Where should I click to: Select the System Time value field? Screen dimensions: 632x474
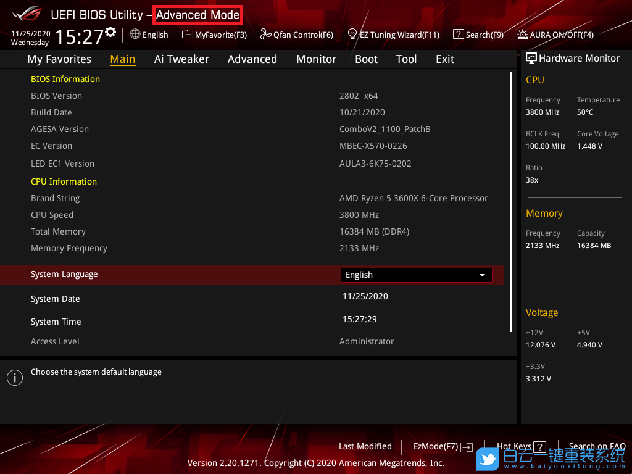(x=360, y=319)
